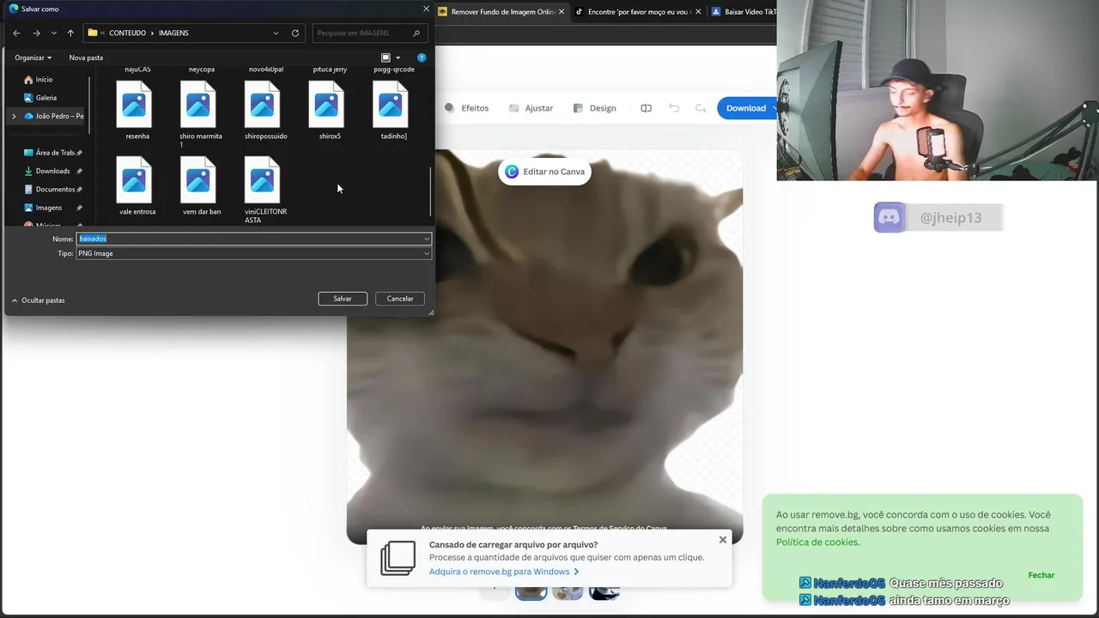Viewport: 1099px width, 618px height.
Task: Click Editar no Canva button
Action: pyautogui.click(x=544, y=172)
